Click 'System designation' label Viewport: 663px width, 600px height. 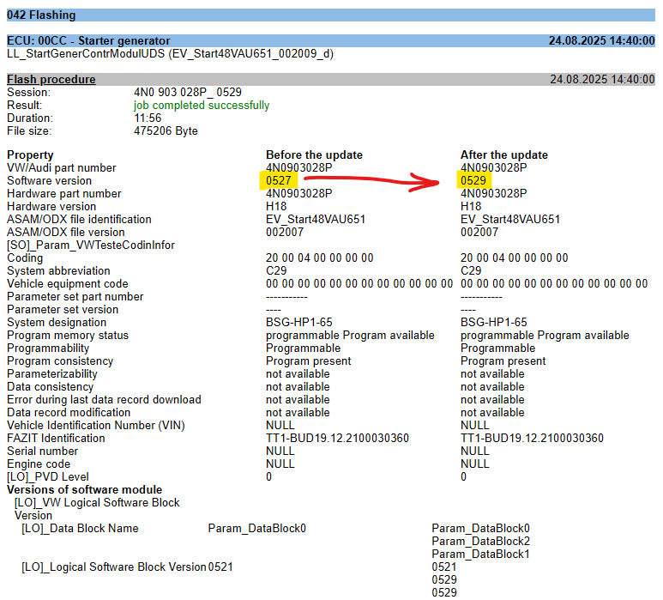coord(57,322)
